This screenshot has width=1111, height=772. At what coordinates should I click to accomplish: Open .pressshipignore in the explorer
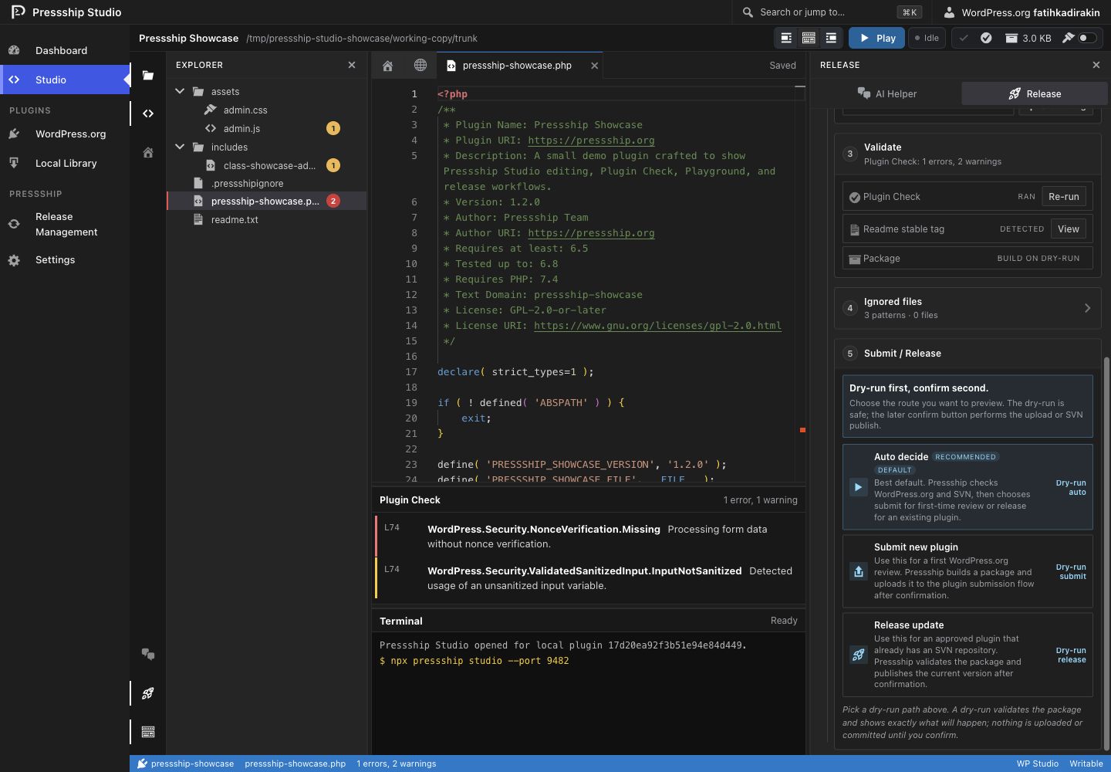(x=267, y=183)
